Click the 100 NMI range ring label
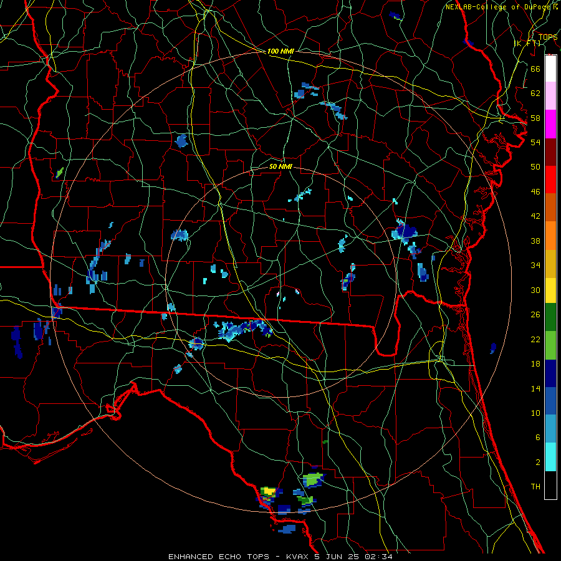The image size is (561, 561). [280, 51]
